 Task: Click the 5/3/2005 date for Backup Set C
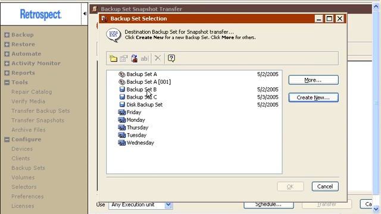[x=268, y=97]
